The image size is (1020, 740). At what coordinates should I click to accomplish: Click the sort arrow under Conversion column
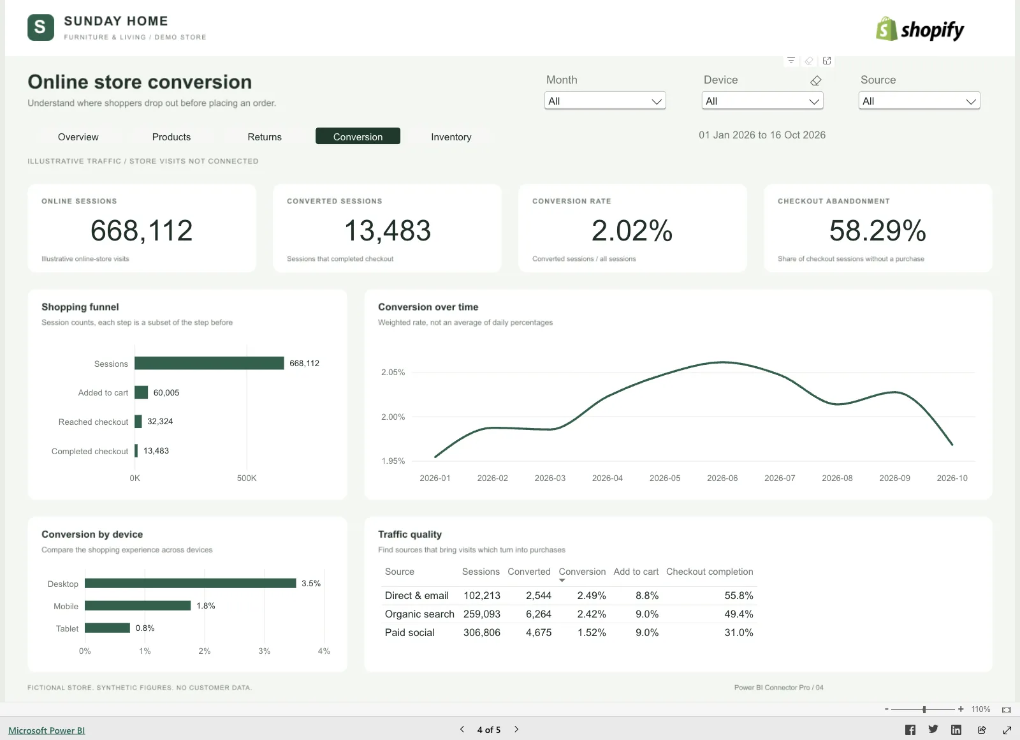[562, 581]
